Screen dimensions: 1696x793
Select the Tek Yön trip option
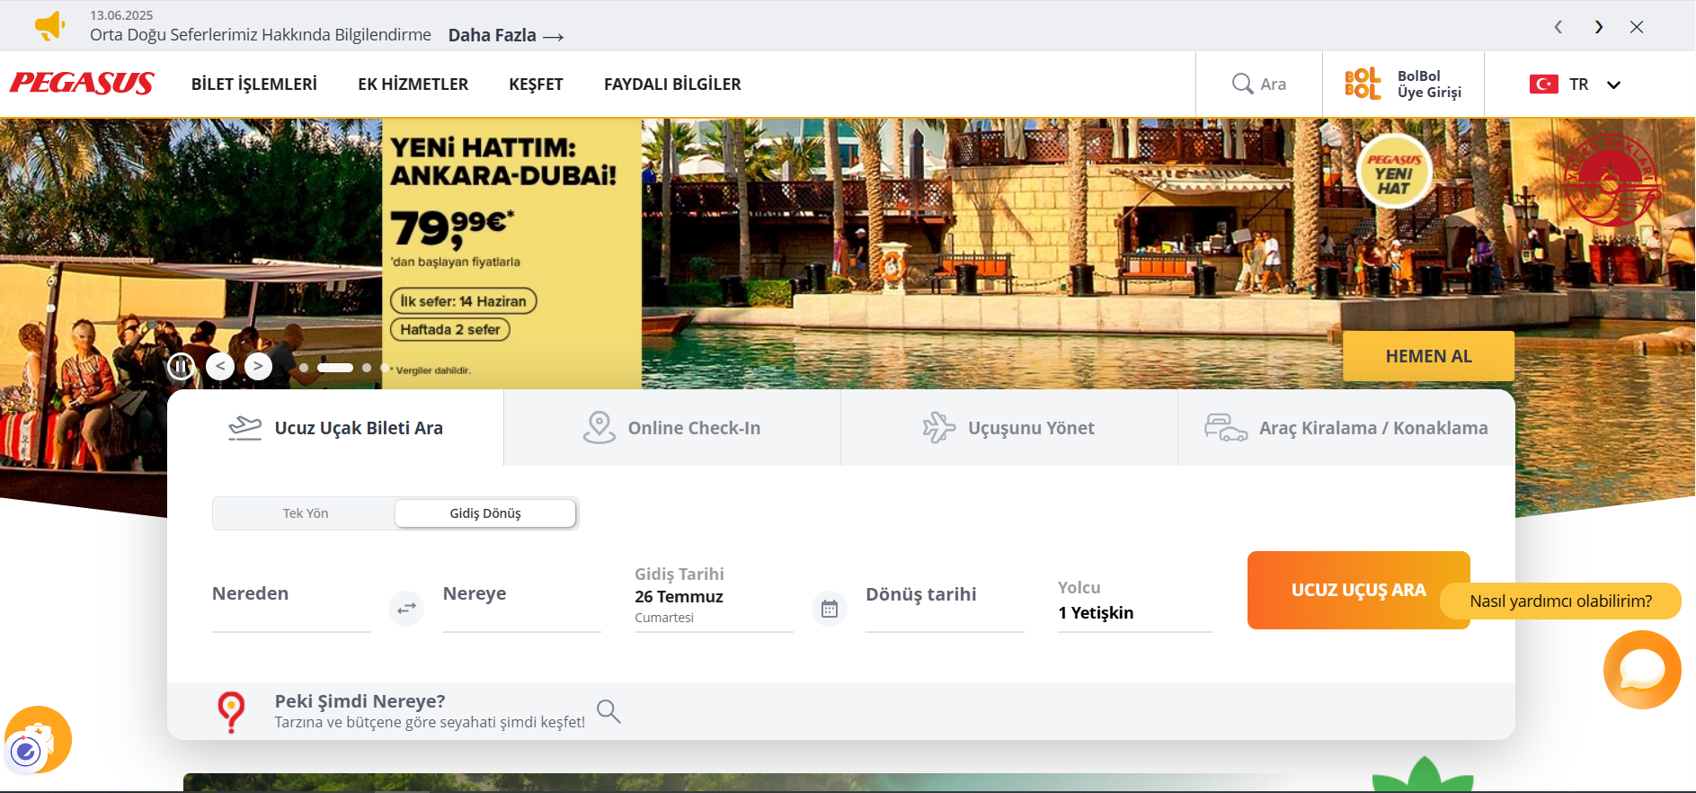point(306,513)
